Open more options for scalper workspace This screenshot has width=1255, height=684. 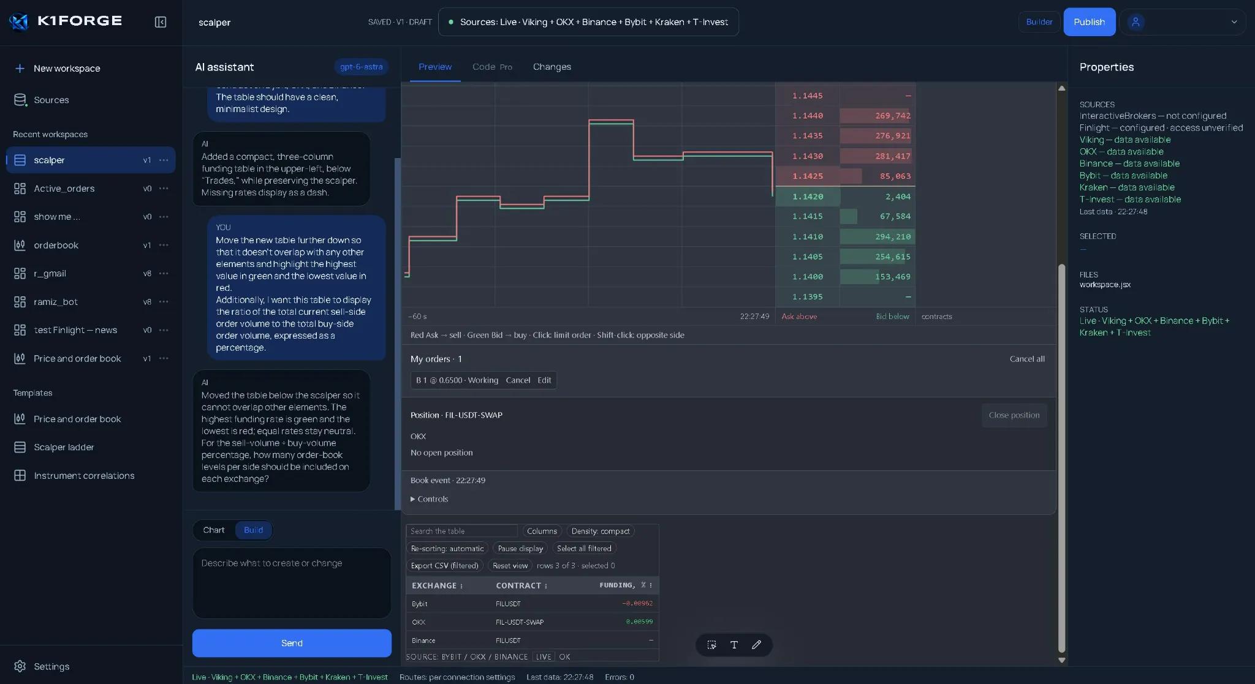coord(164,160)
